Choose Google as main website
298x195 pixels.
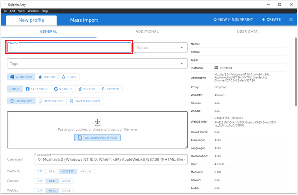63,89
